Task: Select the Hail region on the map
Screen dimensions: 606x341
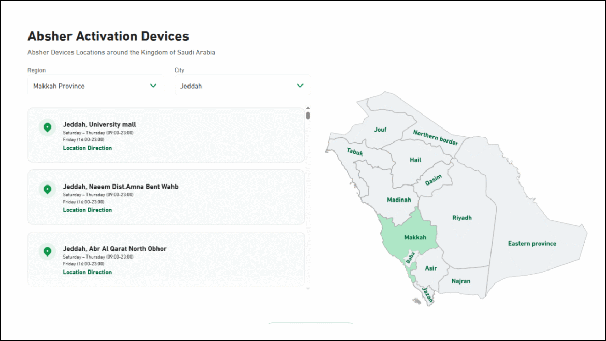Action: click(415, 160)
